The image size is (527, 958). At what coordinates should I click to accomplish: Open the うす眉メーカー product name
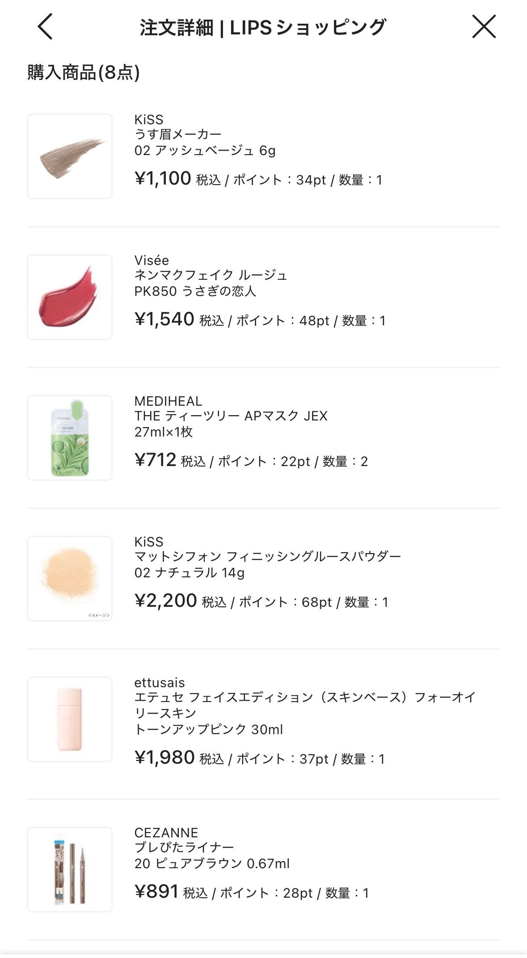(x=178, y=134)
